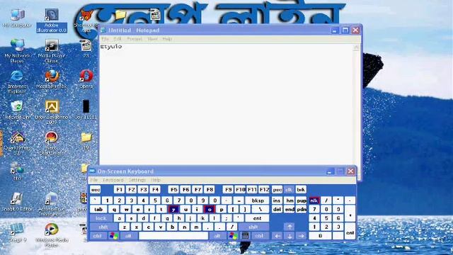Toggle the right shft key

(253, 227)
